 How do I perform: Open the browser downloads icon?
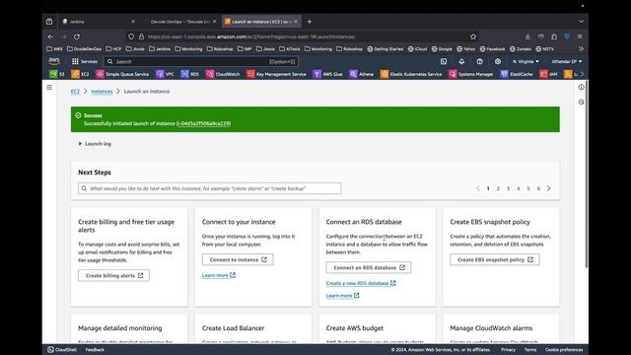(x=527, y=36)
